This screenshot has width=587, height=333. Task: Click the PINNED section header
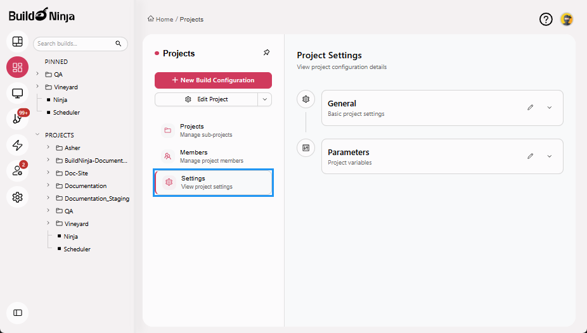56,61
